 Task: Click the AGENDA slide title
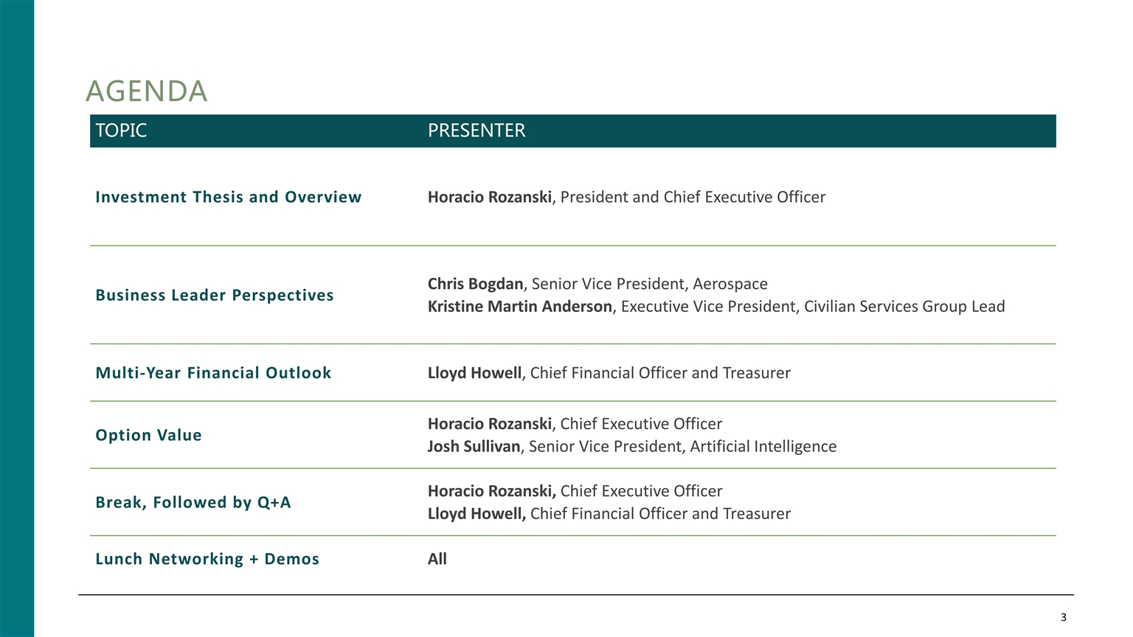146,91
